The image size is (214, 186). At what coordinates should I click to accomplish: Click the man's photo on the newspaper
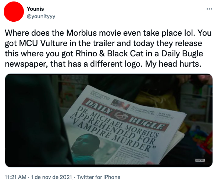pos(88,148)
